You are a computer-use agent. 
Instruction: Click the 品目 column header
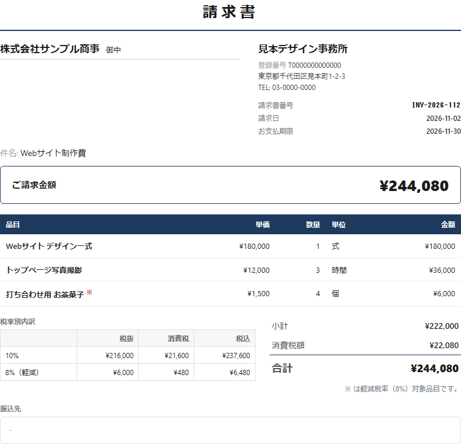point(13,225)
